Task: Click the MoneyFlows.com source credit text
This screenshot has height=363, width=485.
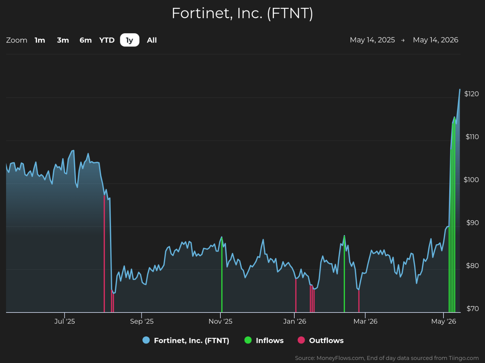Action: coord(387,358)
